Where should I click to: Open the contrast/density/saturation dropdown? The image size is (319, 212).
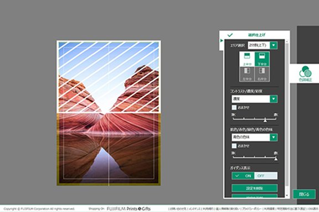[x=255, y=99]
